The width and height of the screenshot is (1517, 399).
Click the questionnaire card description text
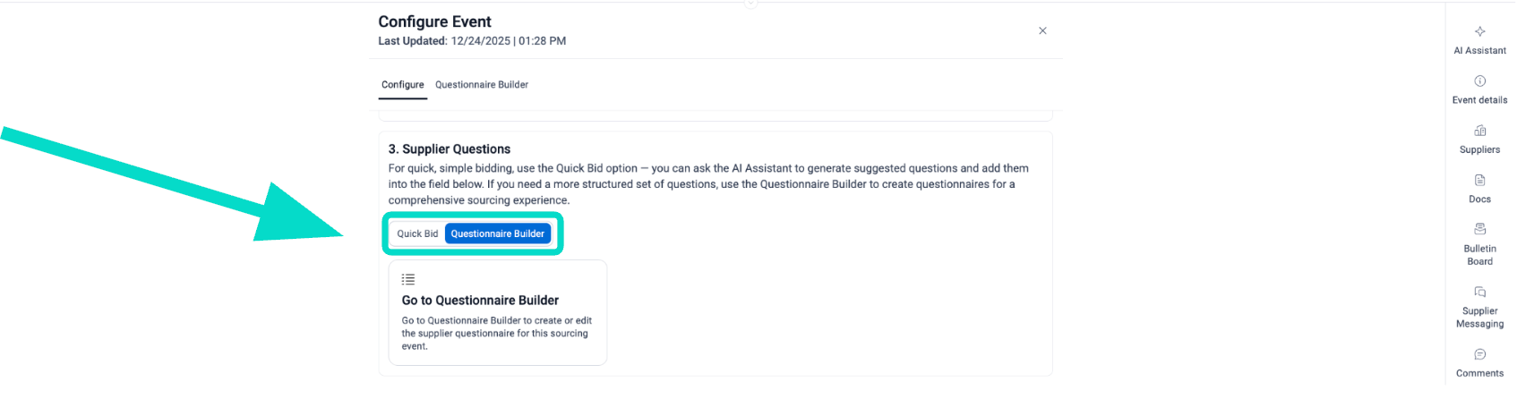pyautogui.click(x=496, y=333)
